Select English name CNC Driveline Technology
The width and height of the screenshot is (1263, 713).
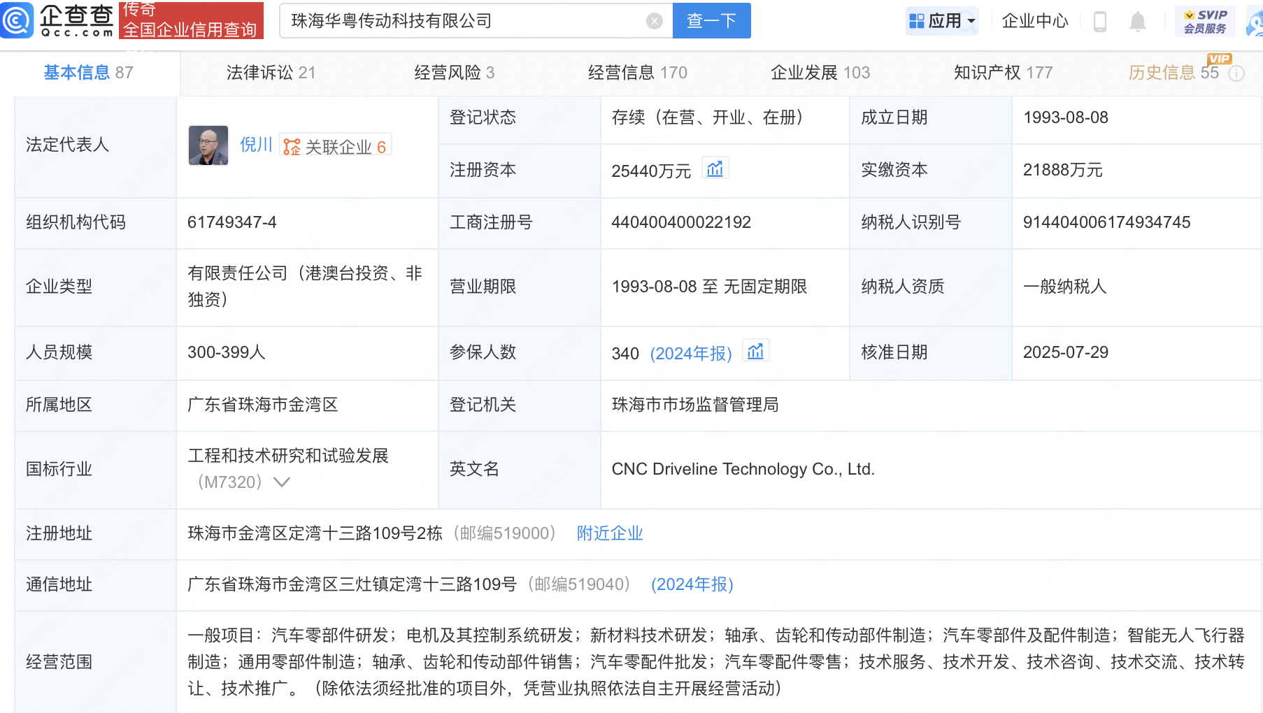pyautogui.click(x=743, y=469)
